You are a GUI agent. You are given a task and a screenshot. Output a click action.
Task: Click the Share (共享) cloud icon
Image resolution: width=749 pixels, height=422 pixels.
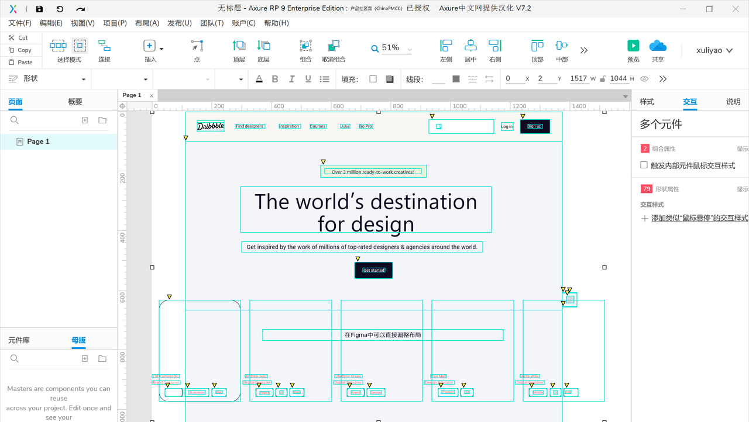(658, 46)
